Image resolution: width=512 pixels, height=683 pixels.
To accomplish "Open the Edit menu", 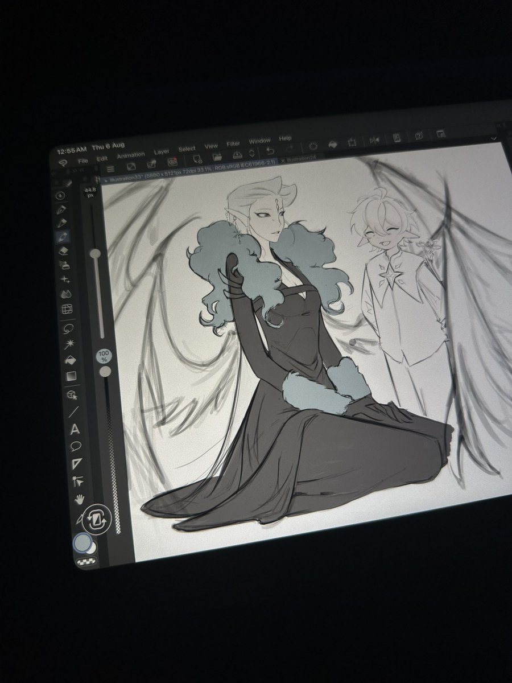I will point(102,159).
